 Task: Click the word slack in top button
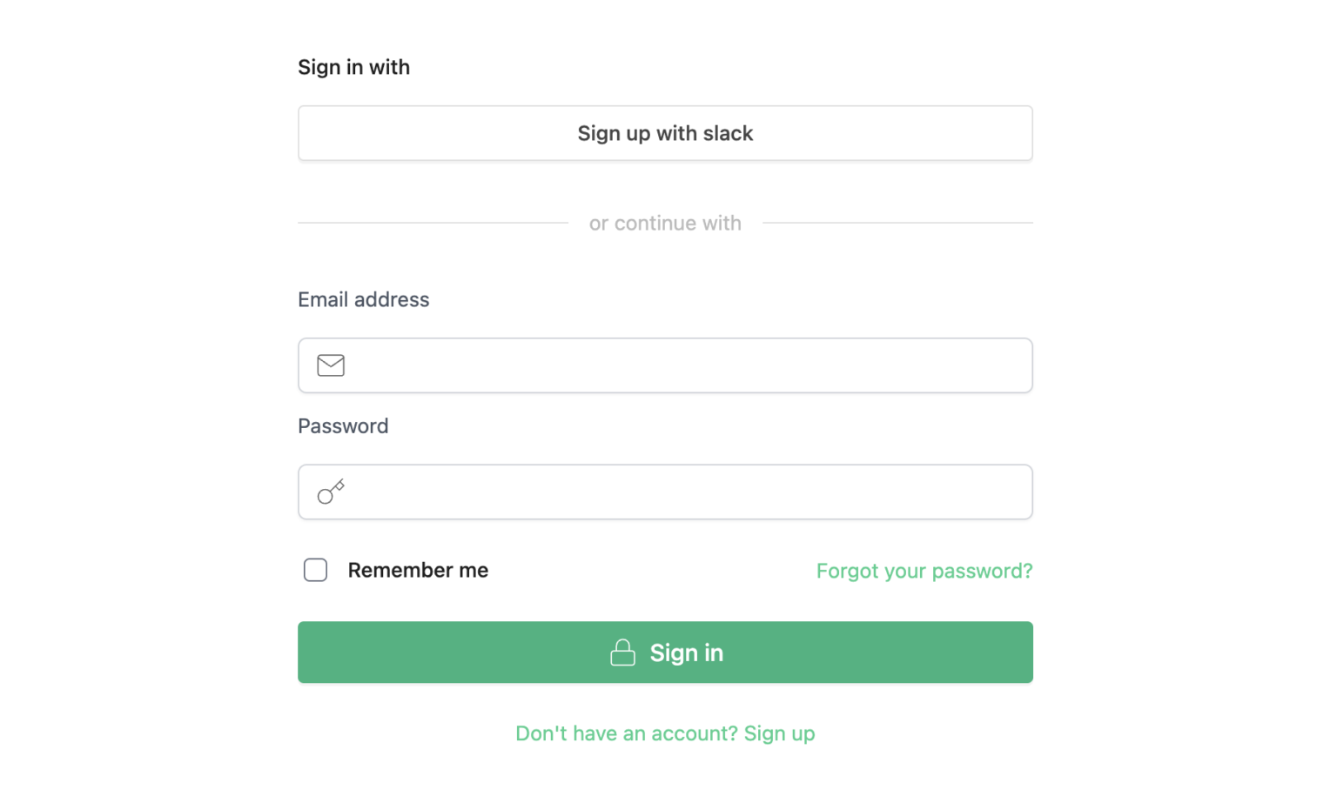point(728,133)
